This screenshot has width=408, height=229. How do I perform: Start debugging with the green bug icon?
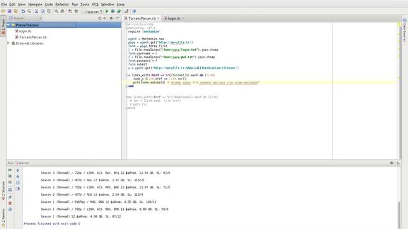113,11
